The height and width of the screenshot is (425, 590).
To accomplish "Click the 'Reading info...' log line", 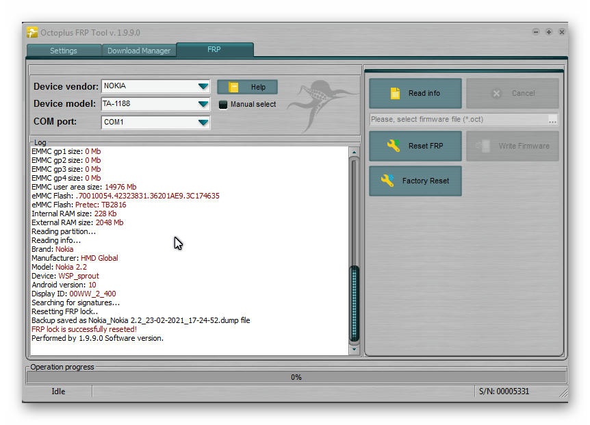I will point(56,240).
